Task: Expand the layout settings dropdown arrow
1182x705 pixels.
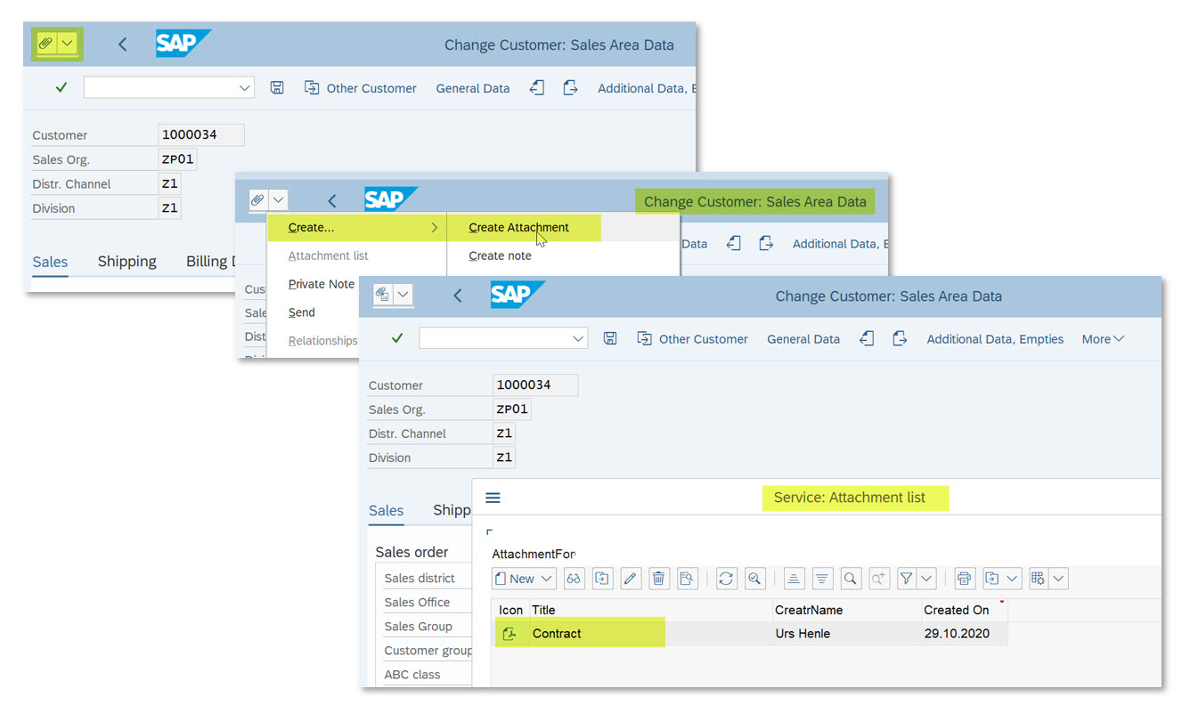Action: click(x=1057, y=579)
